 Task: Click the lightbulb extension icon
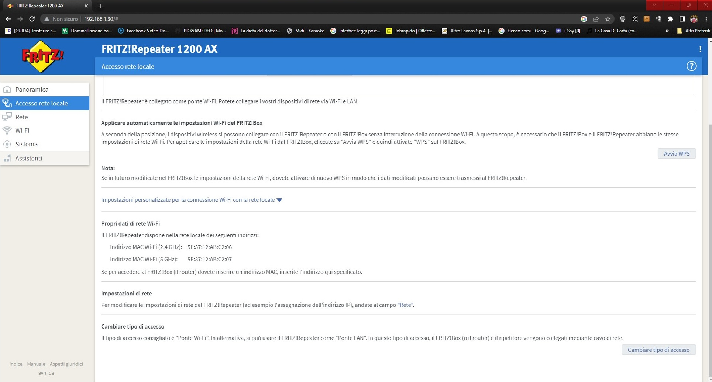[623, 19]
